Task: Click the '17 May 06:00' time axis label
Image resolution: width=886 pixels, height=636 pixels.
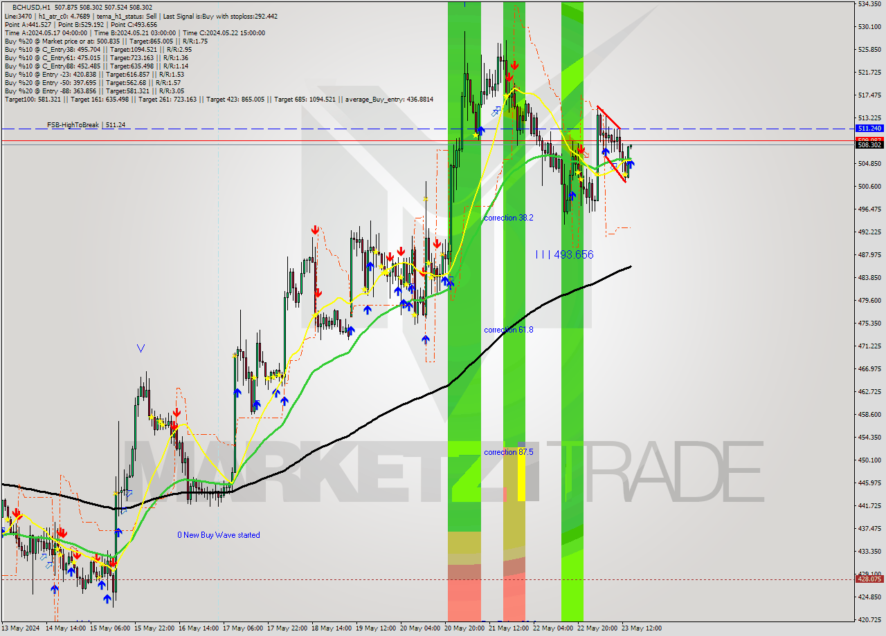Action: click(243, 628)
